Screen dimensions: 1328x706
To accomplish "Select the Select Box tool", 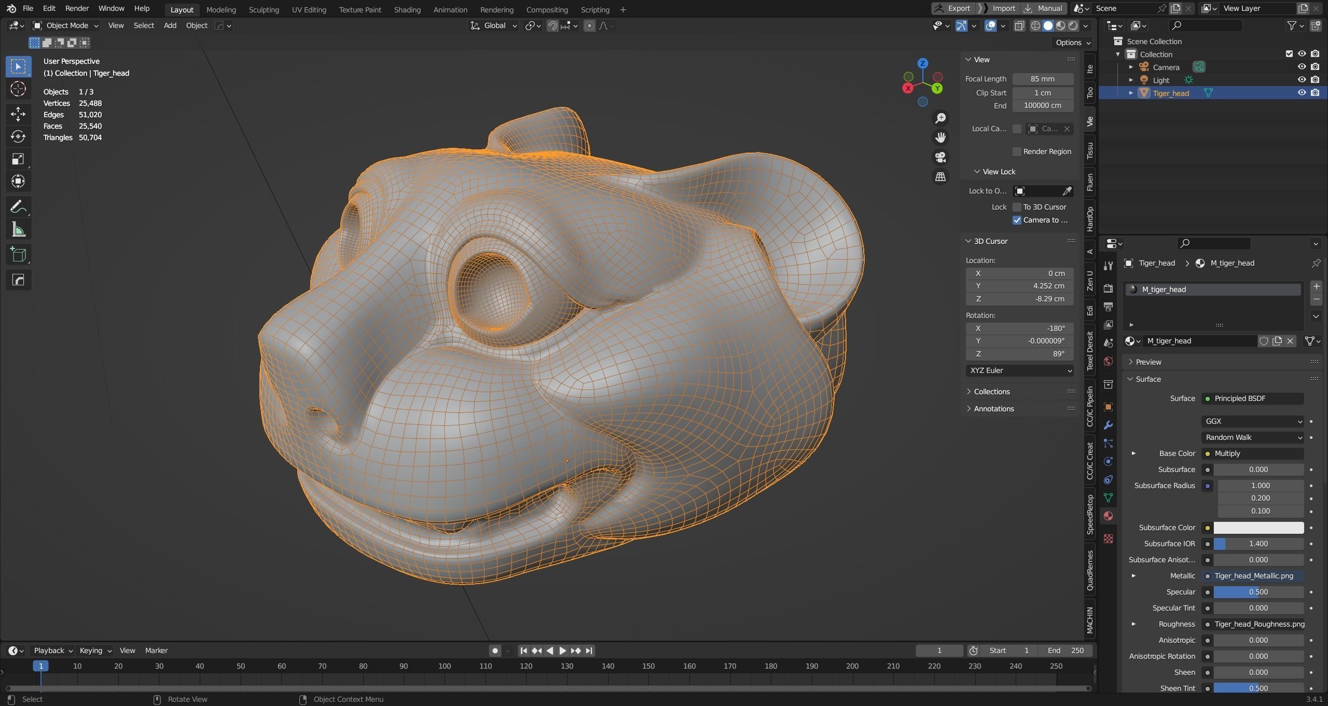I will point(18,66).
